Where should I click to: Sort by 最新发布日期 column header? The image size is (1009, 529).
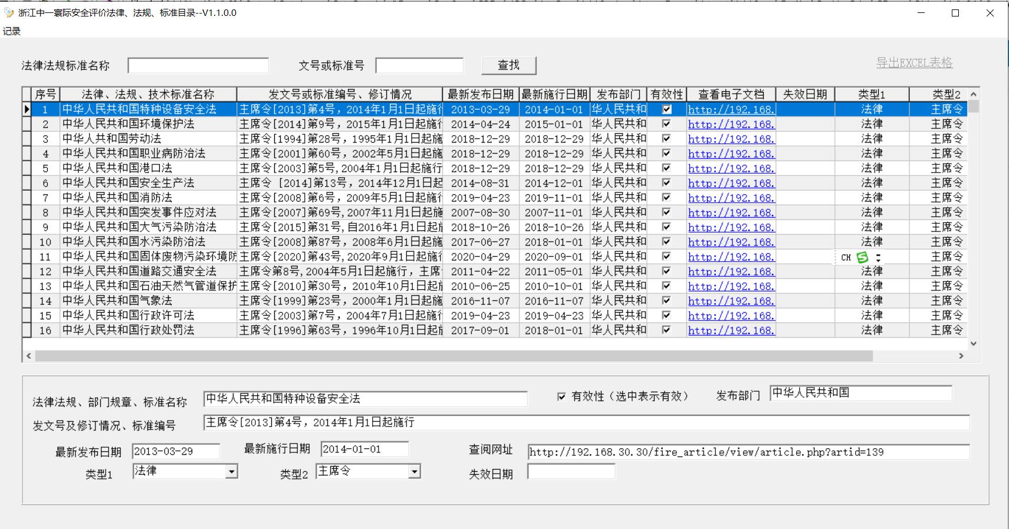[480, 94]
